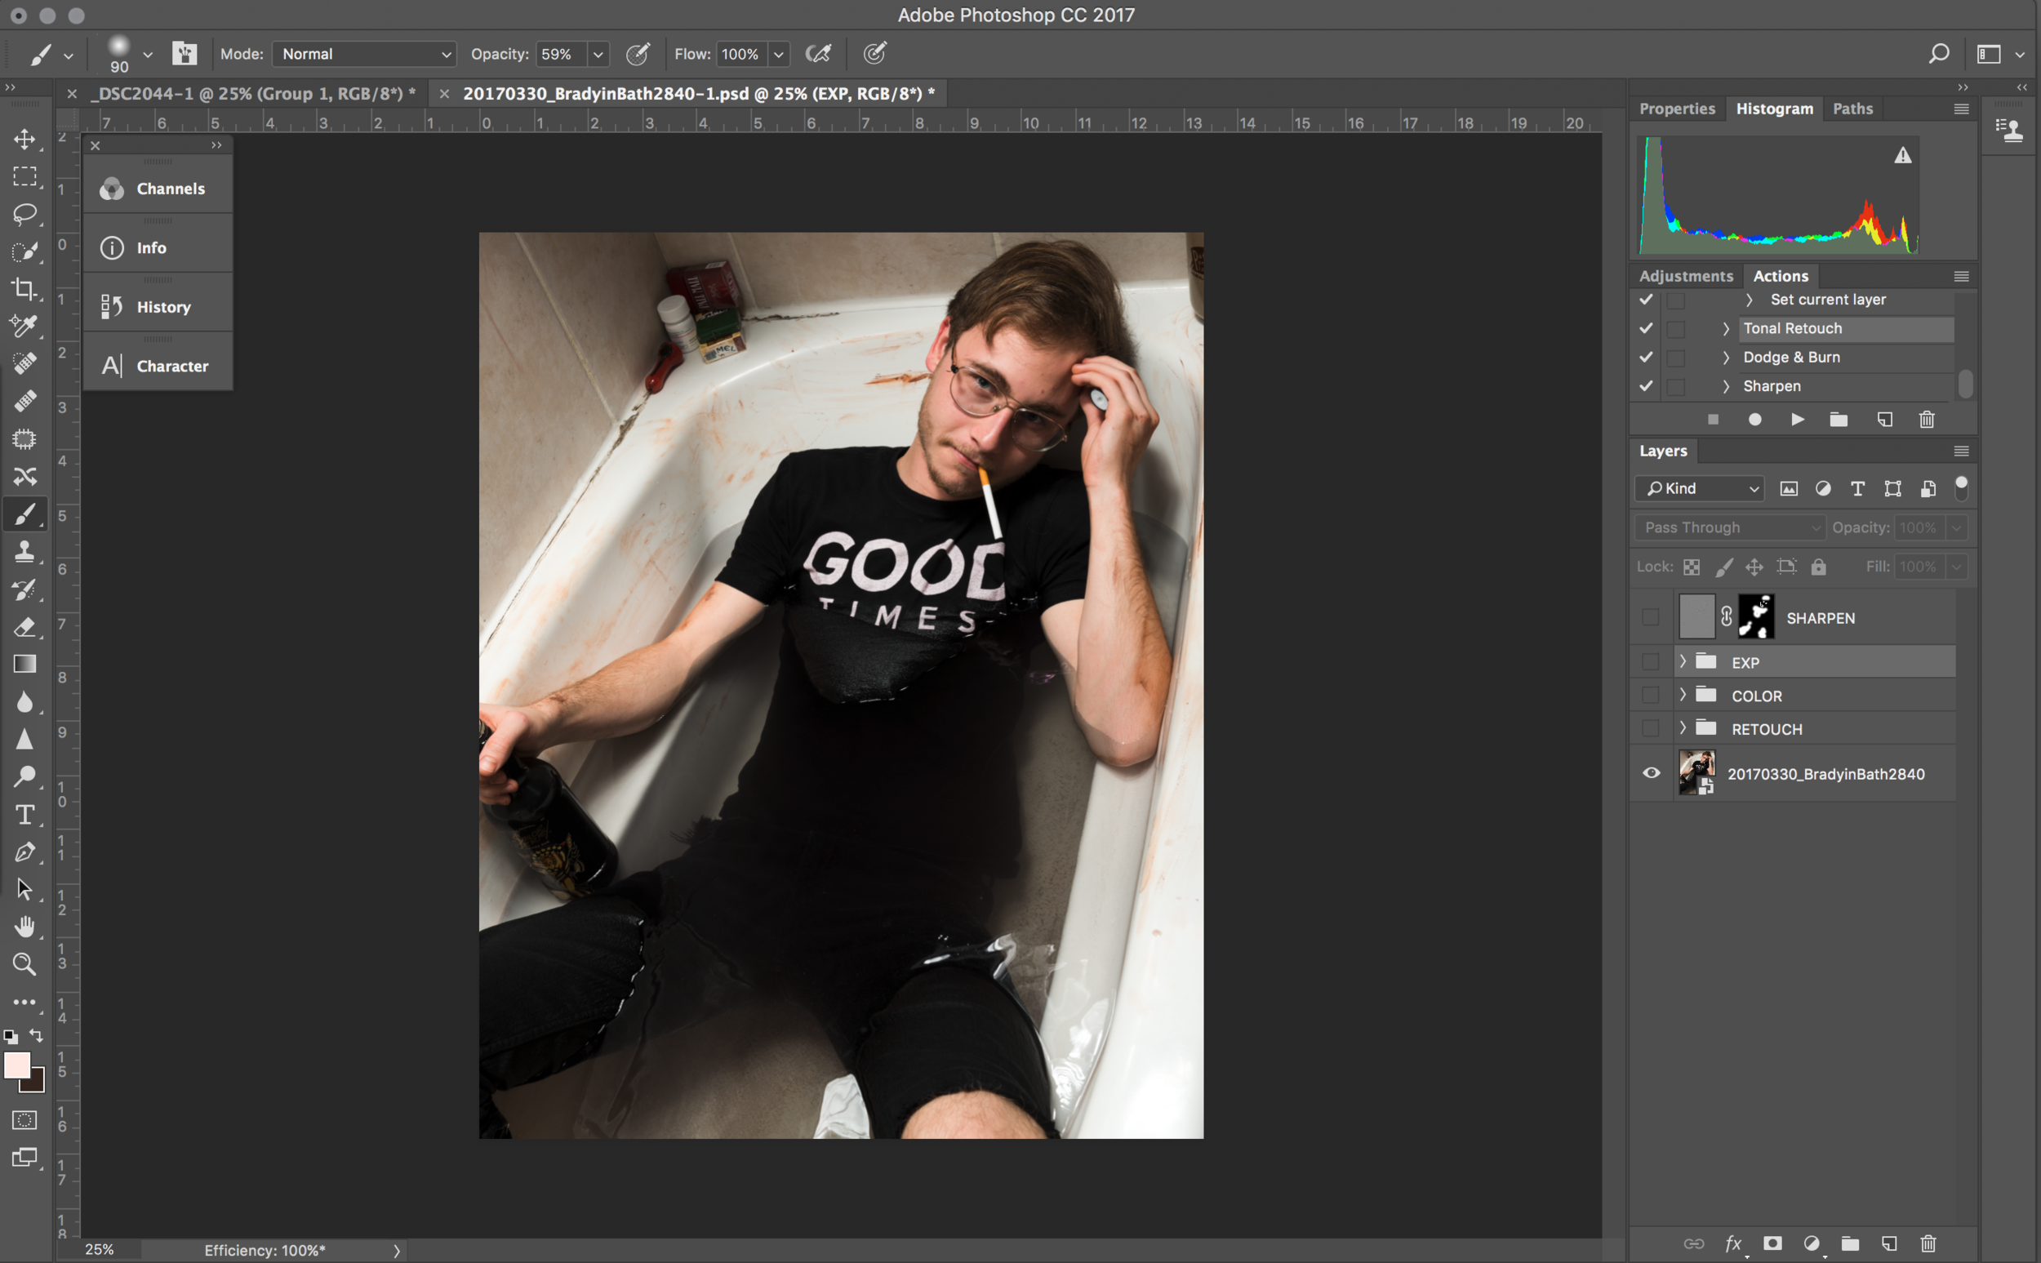The height and width of the screenshot is (1263, 2041).
Task: Select the Gradient tool
Action: 25,664
